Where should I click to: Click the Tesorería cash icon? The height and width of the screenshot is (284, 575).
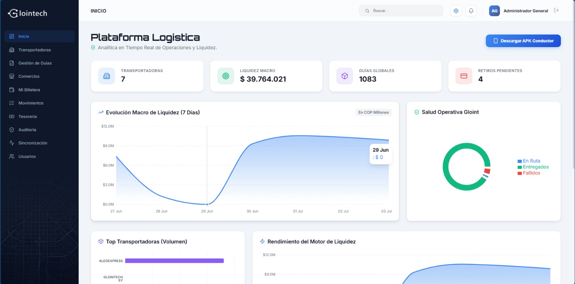11,116
